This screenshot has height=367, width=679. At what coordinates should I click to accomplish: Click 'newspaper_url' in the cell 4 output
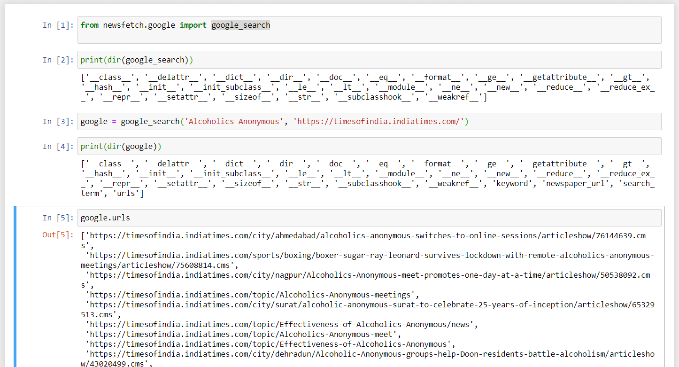[x=578, y=183]
